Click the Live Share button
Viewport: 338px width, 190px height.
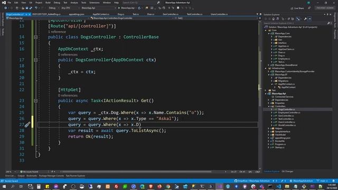297,8
